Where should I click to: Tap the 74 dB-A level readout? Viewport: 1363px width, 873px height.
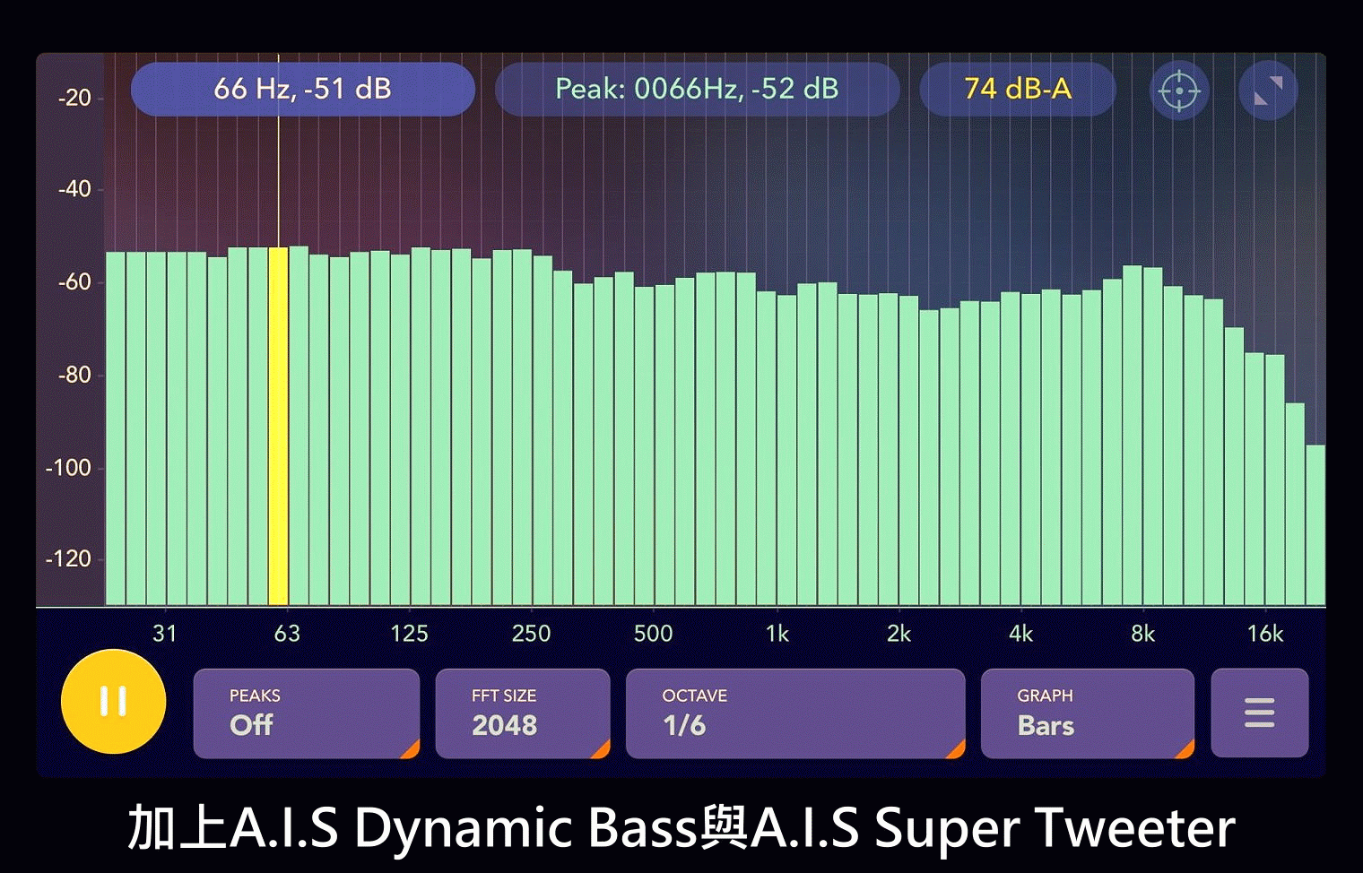1018,89
